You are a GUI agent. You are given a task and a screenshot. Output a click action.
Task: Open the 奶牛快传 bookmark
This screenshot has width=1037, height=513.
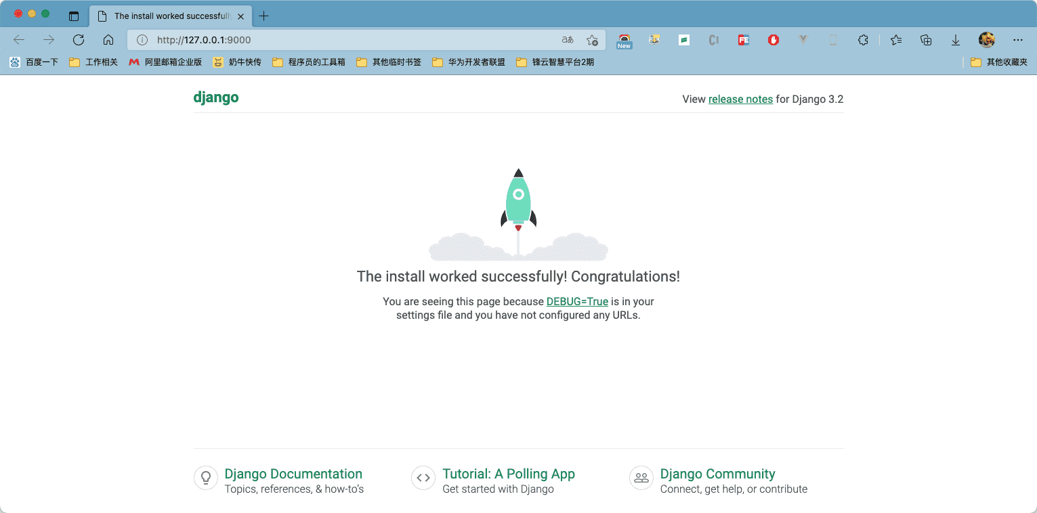click(237, 62)
